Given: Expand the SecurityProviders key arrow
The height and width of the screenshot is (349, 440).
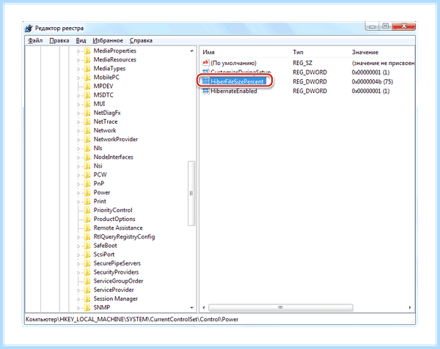Looking at the screenshot, I should coord(78,273).
